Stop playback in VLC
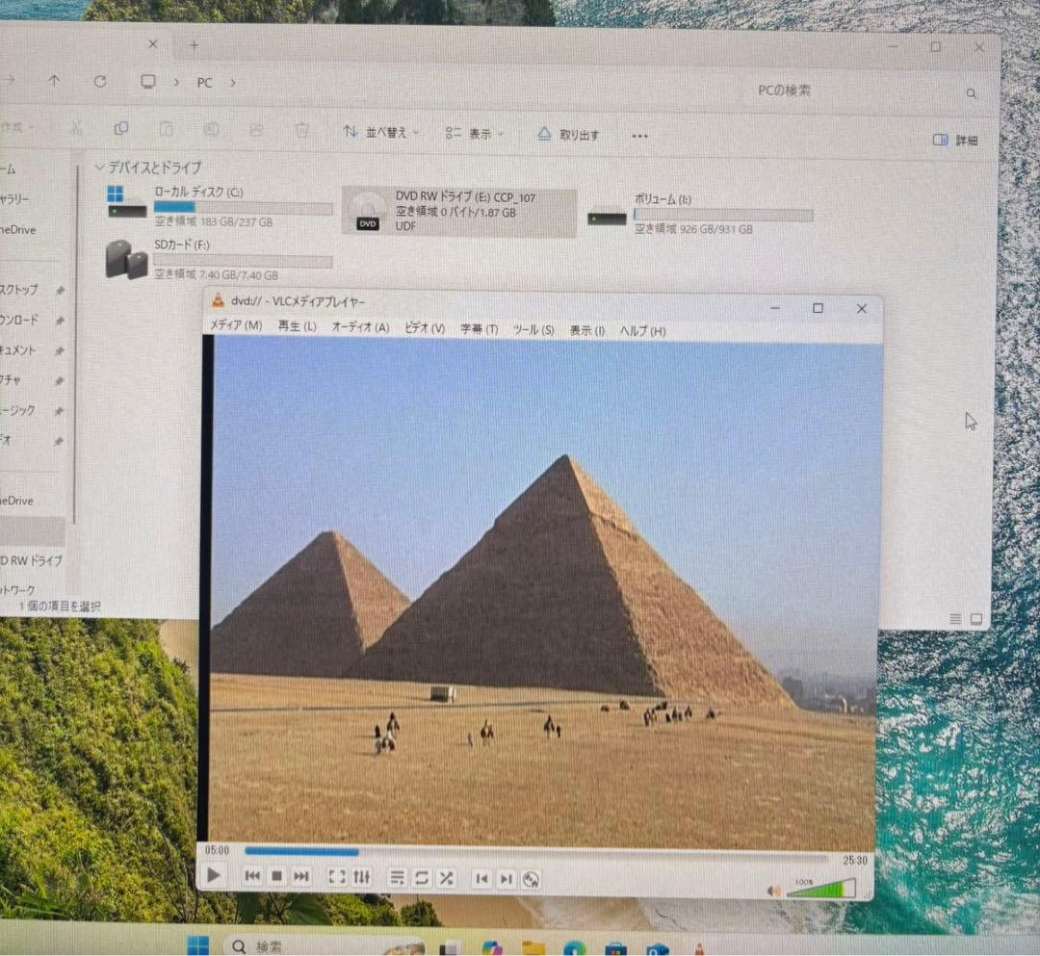The height and width of the screenshot is (956, 1040). (x=276, y=876)
